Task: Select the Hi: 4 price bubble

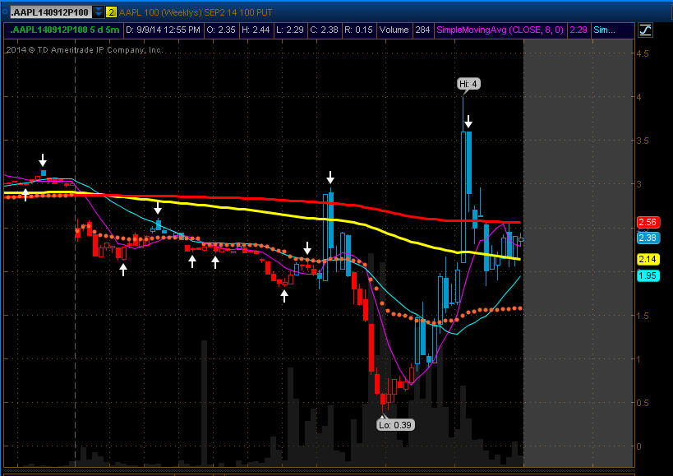Action: [467, 84]
